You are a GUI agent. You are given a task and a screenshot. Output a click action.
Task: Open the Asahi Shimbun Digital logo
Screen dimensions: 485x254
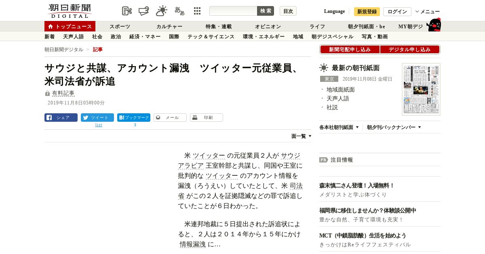70,11
